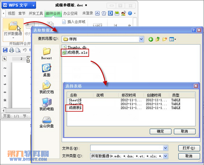
Task: Click the tab-stop selector on the ruler
Action: tap(5, 59)
